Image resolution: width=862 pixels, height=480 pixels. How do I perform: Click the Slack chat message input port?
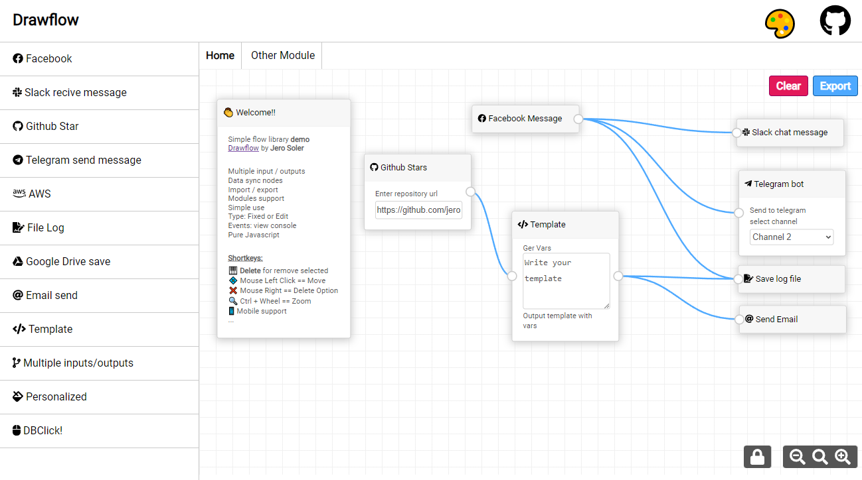[x=736, y=133]
